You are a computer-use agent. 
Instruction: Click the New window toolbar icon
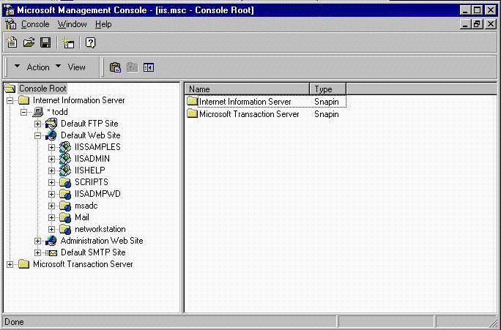[68, 43]
